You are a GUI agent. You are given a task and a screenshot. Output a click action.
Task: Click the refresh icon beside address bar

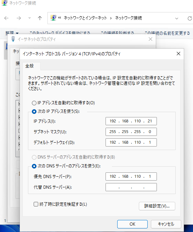click(190, 18)
